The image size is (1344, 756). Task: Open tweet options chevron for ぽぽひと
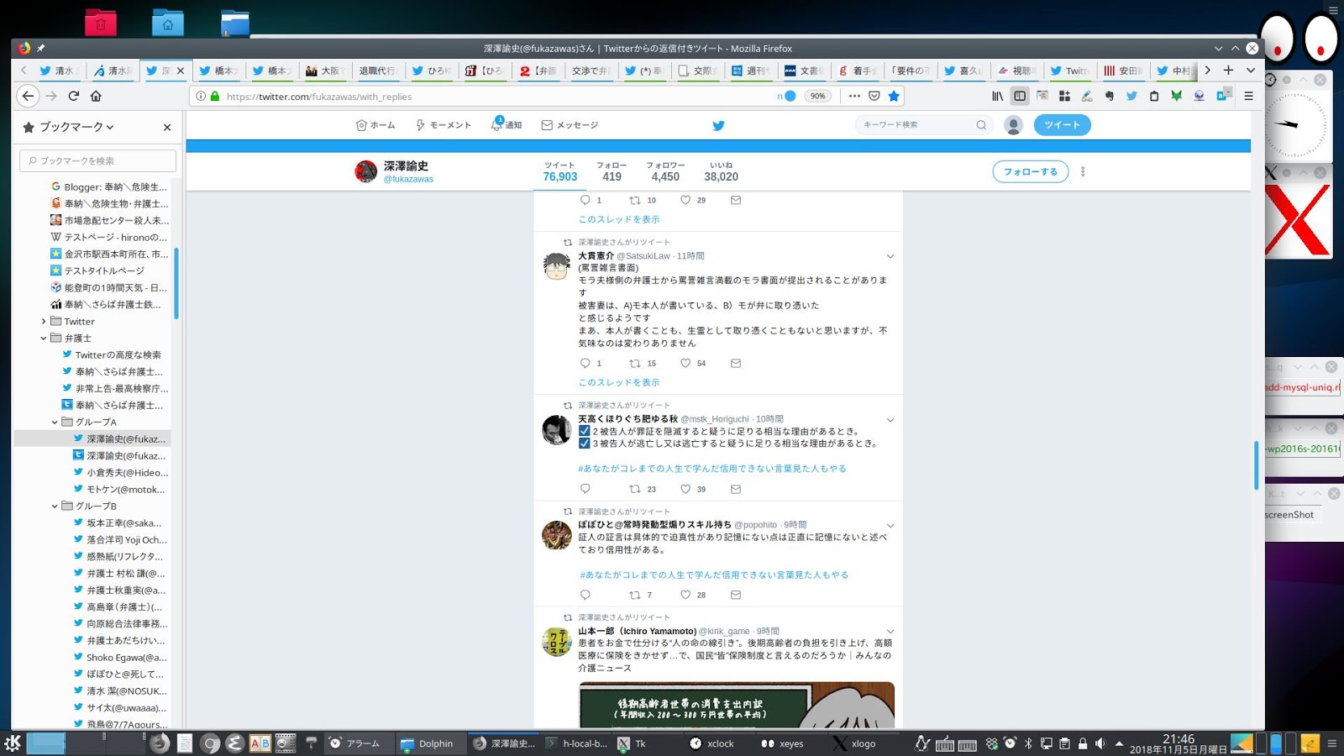click(x=890, y=526)
